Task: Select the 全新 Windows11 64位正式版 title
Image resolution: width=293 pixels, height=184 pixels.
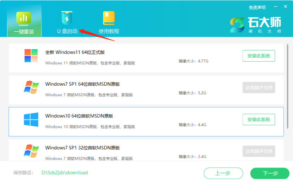Action: tap(75, 53)
